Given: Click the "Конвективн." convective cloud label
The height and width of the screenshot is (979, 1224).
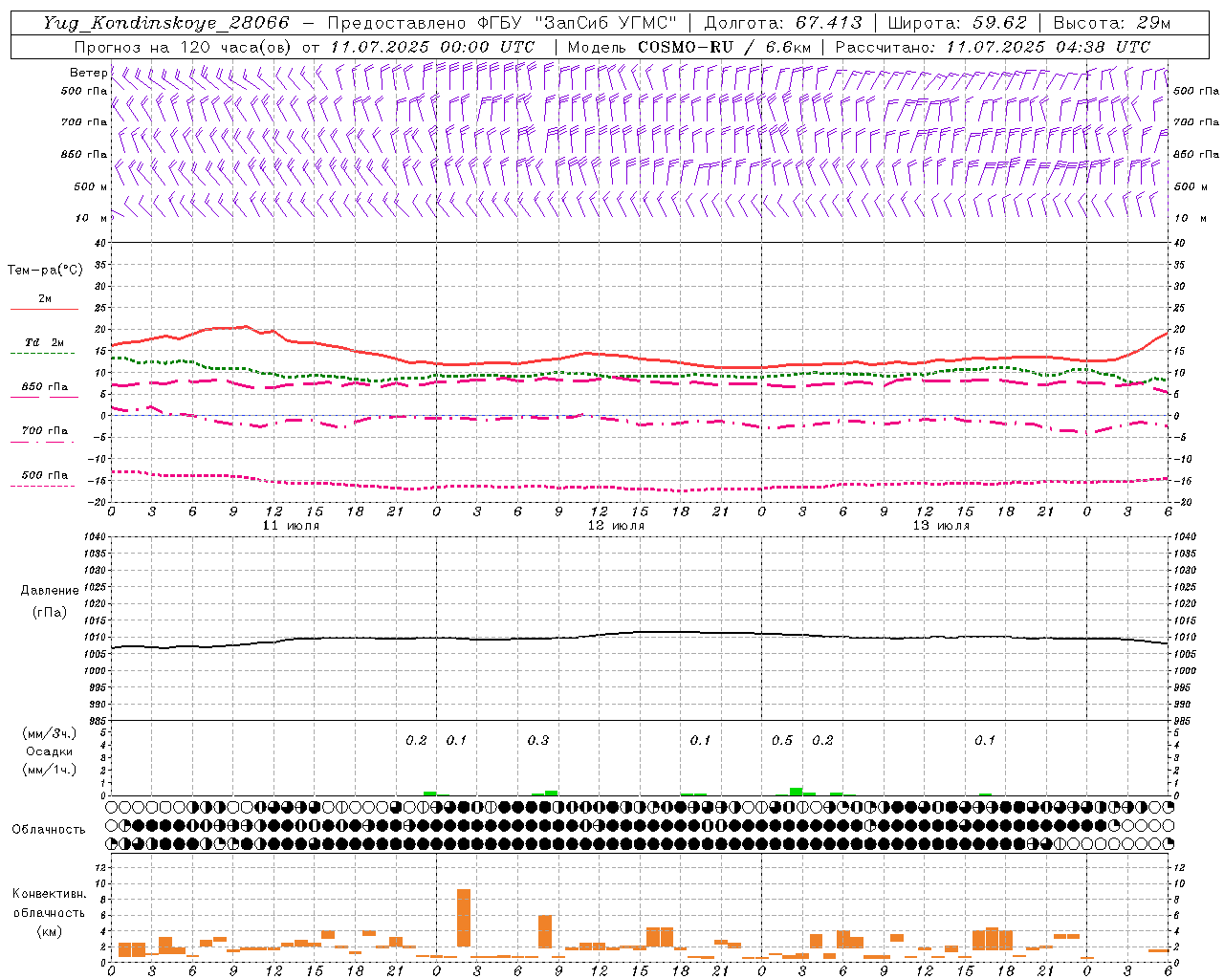Looking at the screenshot, I should click(x=50, y=894).
